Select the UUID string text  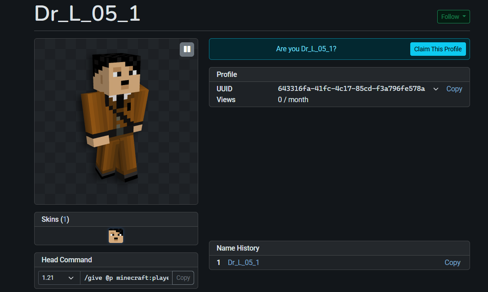pyautogui.click(x=351, y=89)
